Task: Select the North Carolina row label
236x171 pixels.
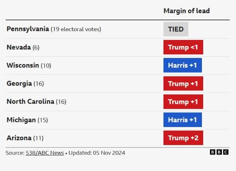Action: tap(36, 101)
